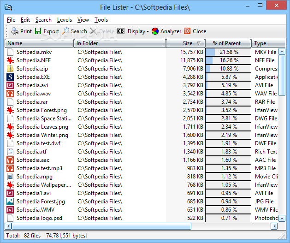290x243 pixels.
Task: Sort by the In Folder column header
Action: click(120, 43)
